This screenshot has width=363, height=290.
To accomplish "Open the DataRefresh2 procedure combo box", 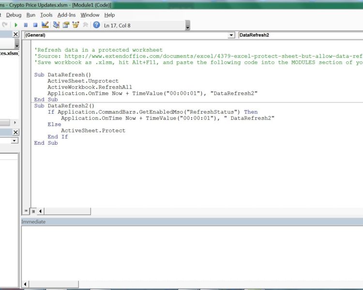I will [x=300, y=35].
